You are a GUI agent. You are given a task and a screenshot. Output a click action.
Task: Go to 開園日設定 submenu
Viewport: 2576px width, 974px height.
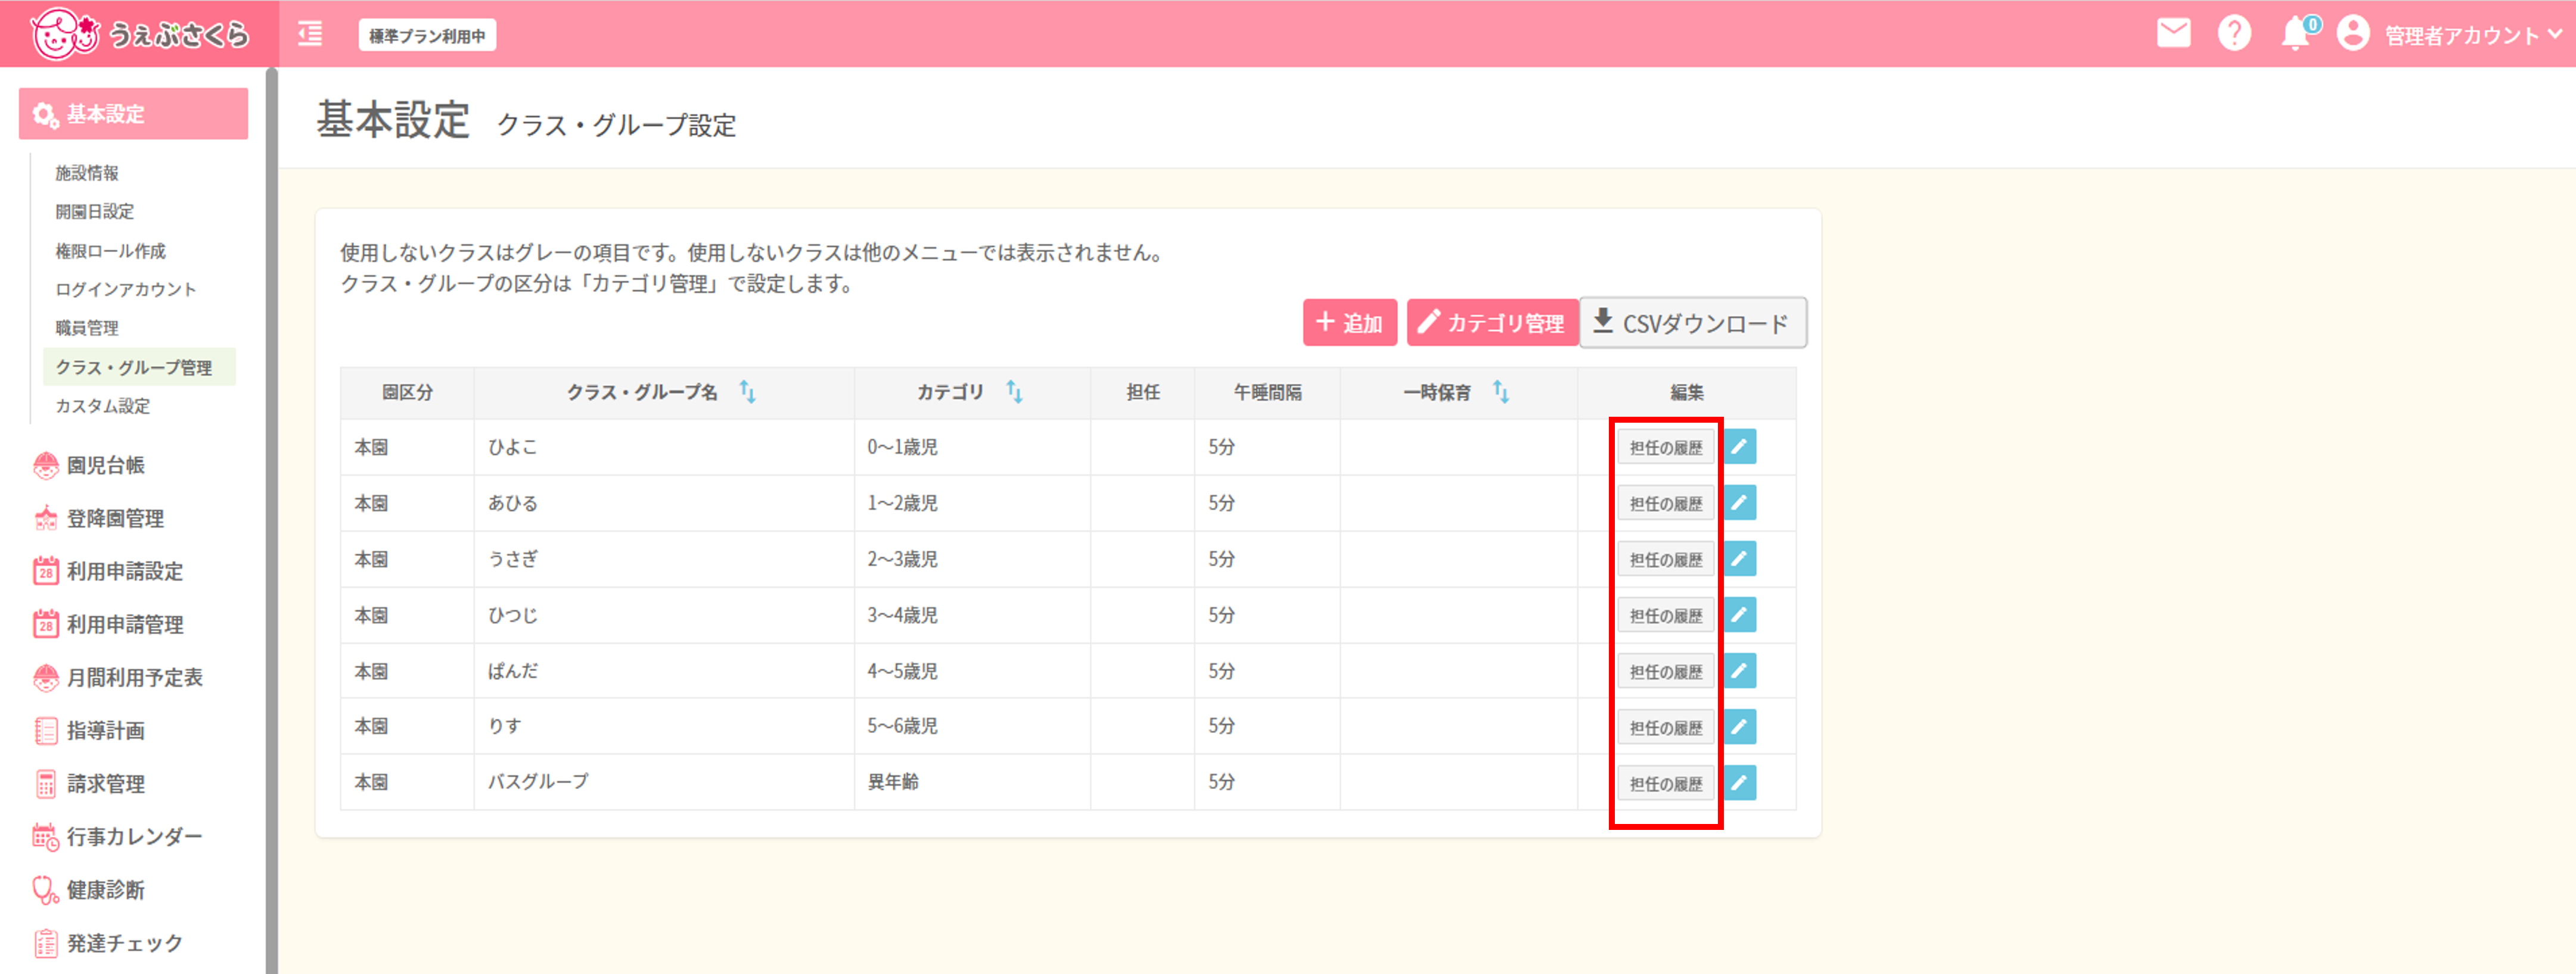pos(94,212)
